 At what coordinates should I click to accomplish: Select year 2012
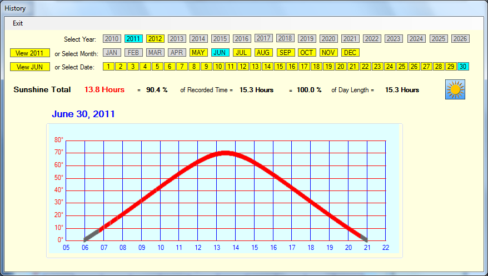click(x=155, y=38)
